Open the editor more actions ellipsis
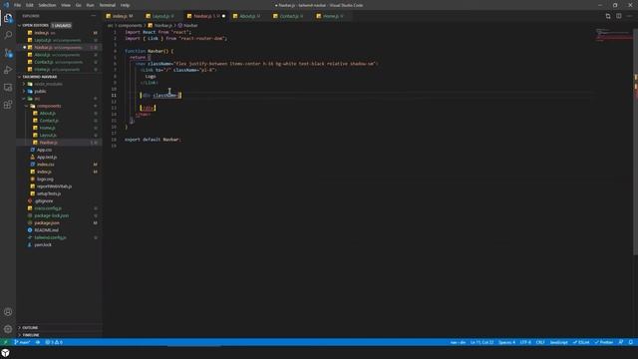638x359 pixels. click(x=629, y=16)
